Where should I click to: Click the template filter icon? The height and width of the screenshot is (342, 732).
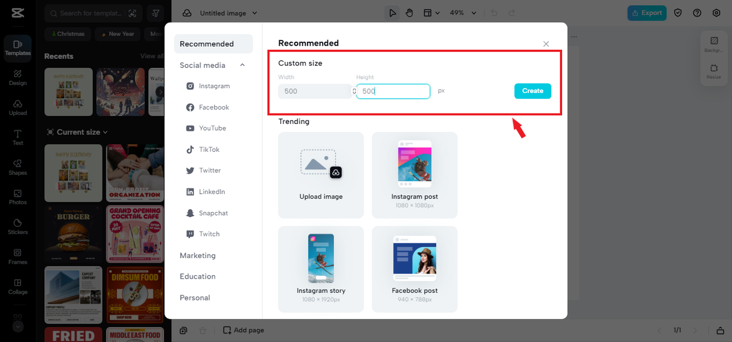(x=155, y=13)
